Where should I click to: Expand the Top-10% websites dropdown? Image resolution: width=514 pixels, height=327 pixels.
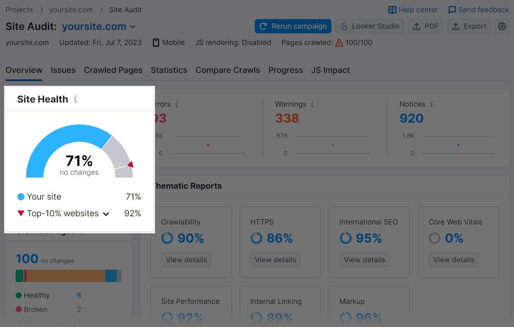(x=106, y=214)
